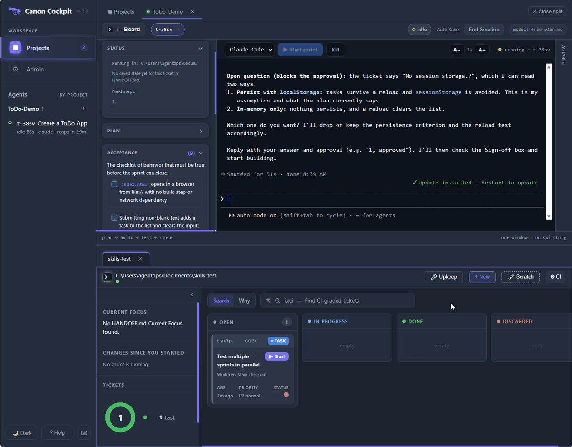Image resolution: width=572 pixels, height=447 pixels.
Task: Select the skills-test tab
Action: [120, 259]
